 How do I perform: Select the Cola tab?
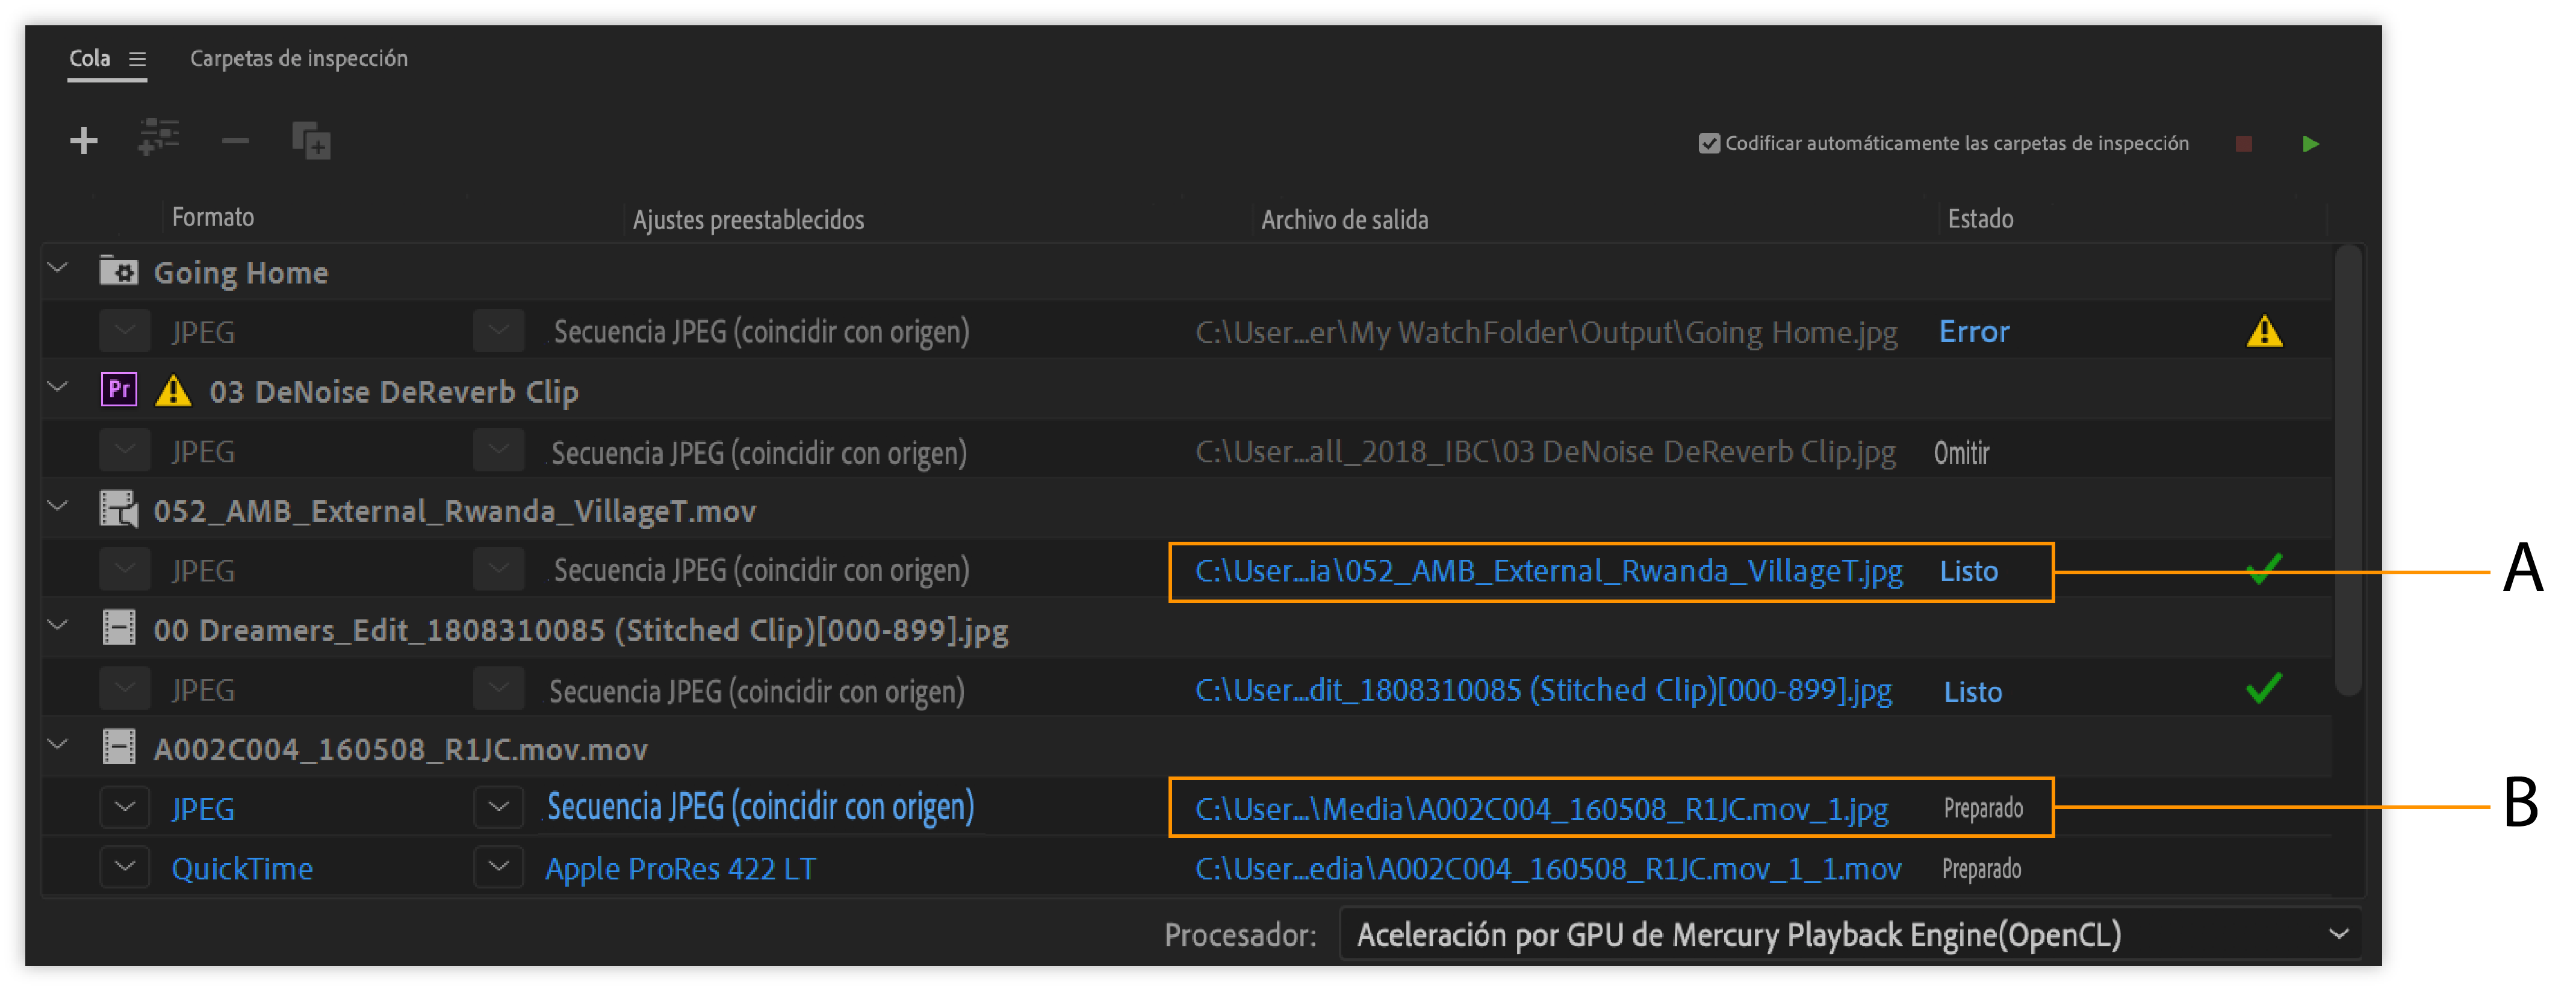coord(90,59)
